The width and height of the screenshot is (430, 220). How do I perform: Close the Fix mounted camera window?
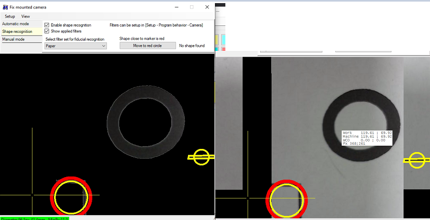[x=207, y=7]
